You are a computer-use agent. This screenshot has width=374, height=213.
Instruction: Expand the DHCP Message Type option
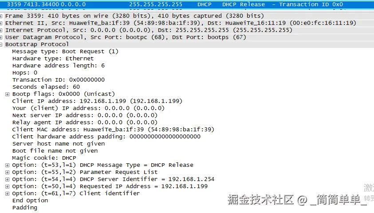[x=8, y=165]
